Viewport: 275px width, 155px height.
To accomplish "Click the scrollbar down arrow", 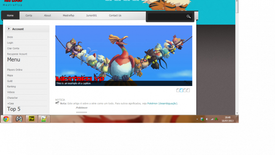I will (x=237, y=113).
